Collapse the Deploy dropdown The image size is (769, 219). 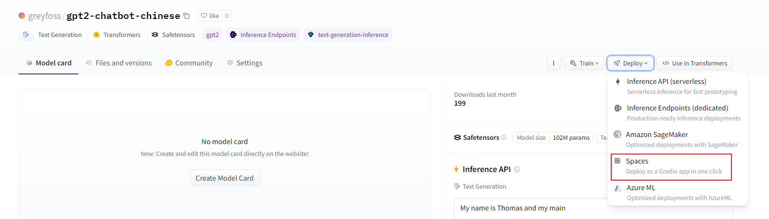630,63
